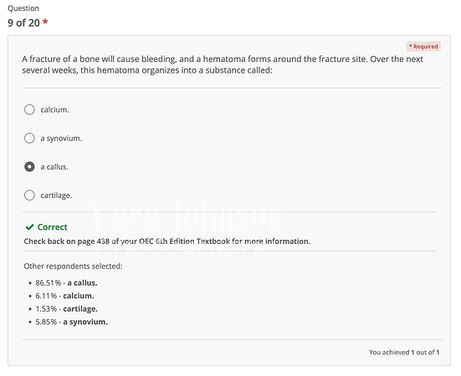Click the red Required badge
This screenshot has width=461, height=376.
tap(423, 47)
